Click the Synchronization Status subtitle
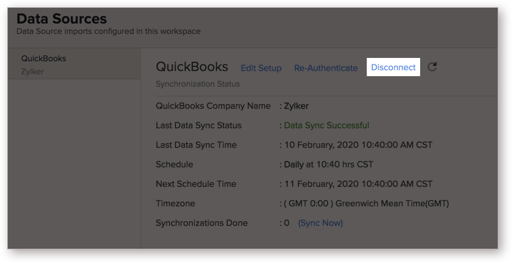Image resolution: width=512 pixels, height=263 pixels. [x=198, y=84]
